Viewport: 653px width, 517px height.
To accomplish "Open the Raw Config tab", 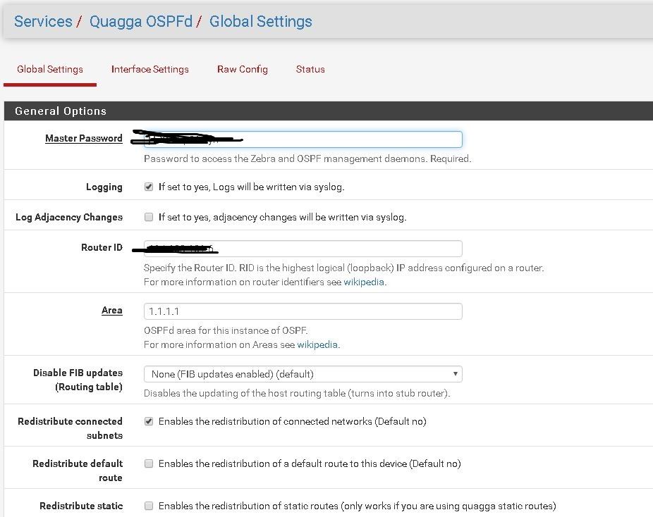I will 243,69.
